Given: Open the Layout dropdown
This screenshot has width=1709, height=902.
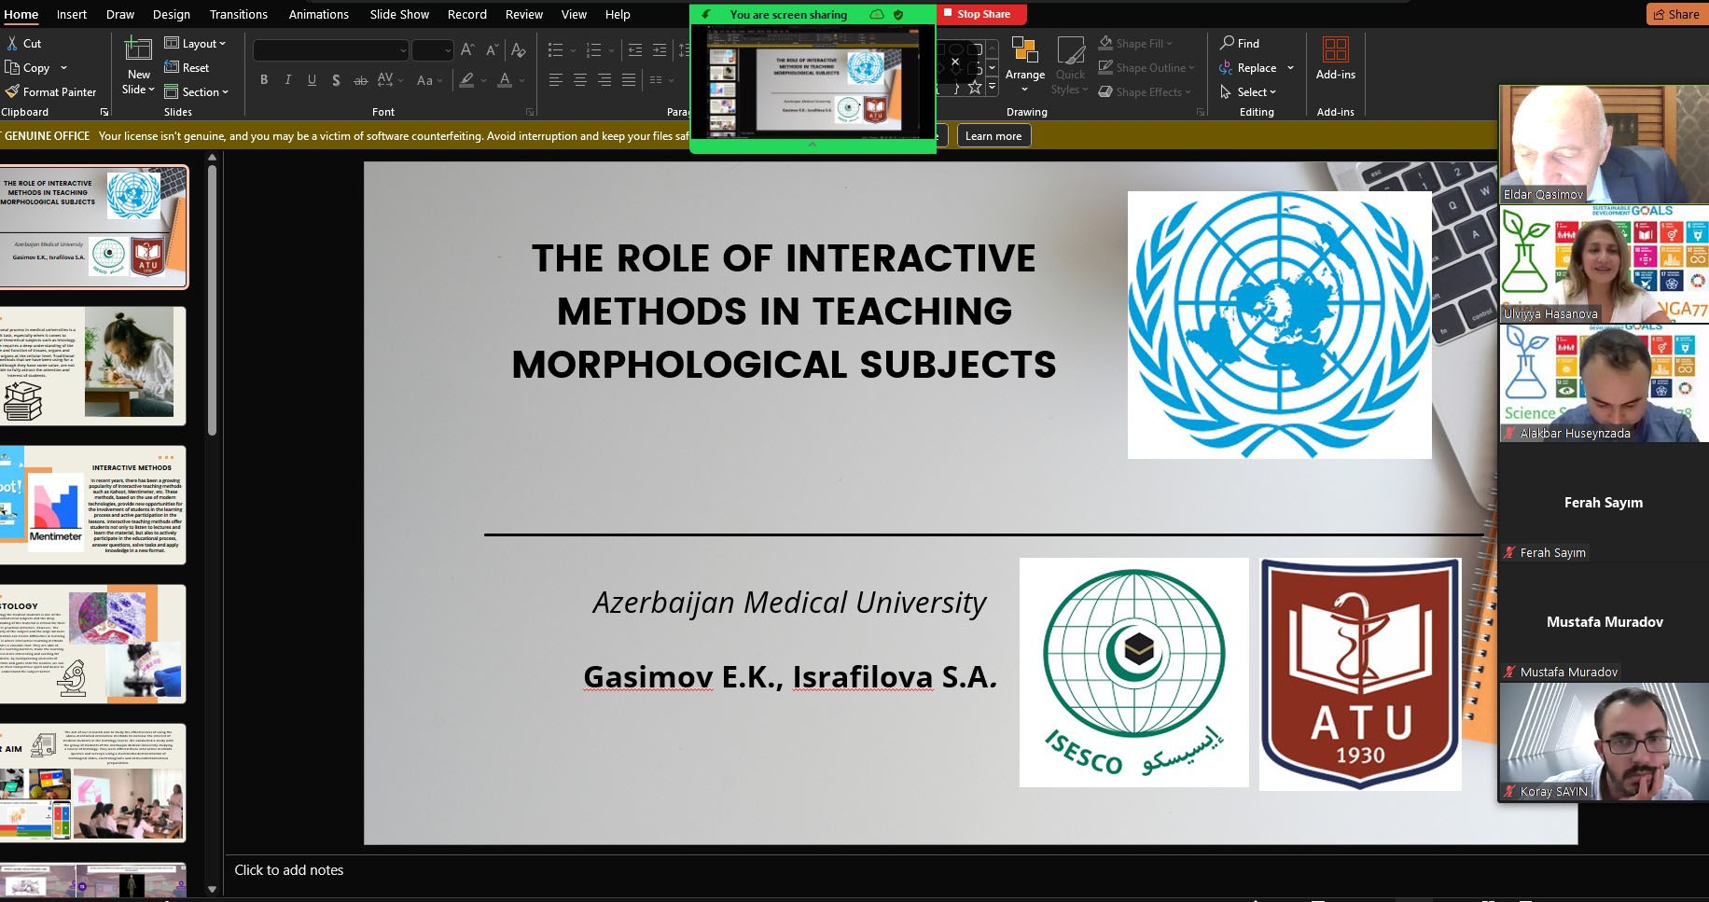Looking at the screenshot, I should 195,43.
